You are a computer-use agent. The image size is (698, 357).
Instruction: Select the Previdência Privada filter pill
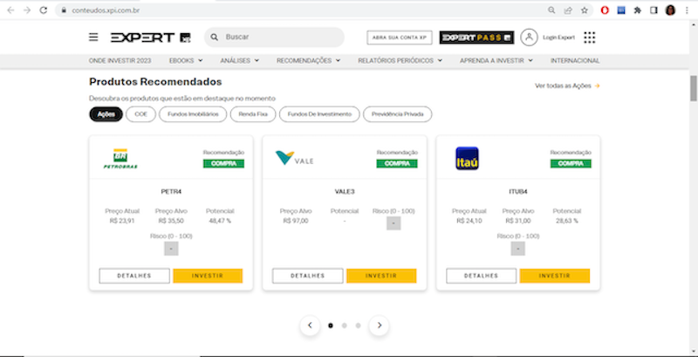pyautogui.click(x=398, y=114)
